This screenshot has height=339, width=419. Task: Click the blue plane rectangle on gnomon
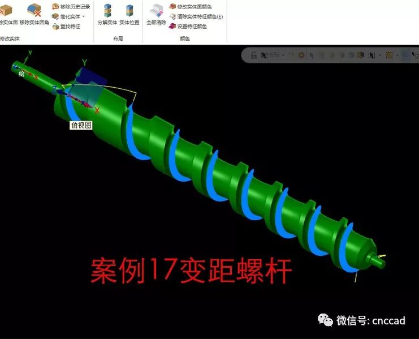[x=92, y=75]
